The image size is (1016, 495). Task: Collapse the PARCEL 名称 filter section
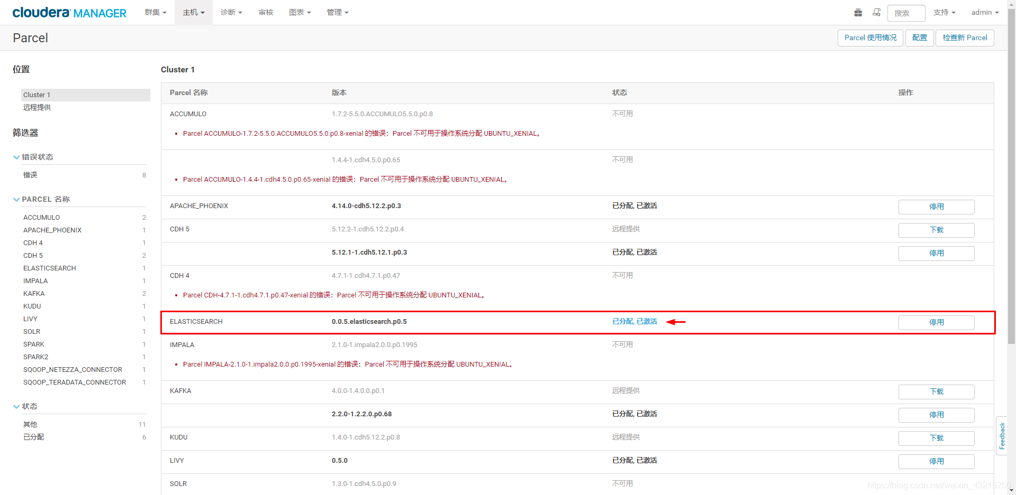pyautogui.click(x=42, y=199)
